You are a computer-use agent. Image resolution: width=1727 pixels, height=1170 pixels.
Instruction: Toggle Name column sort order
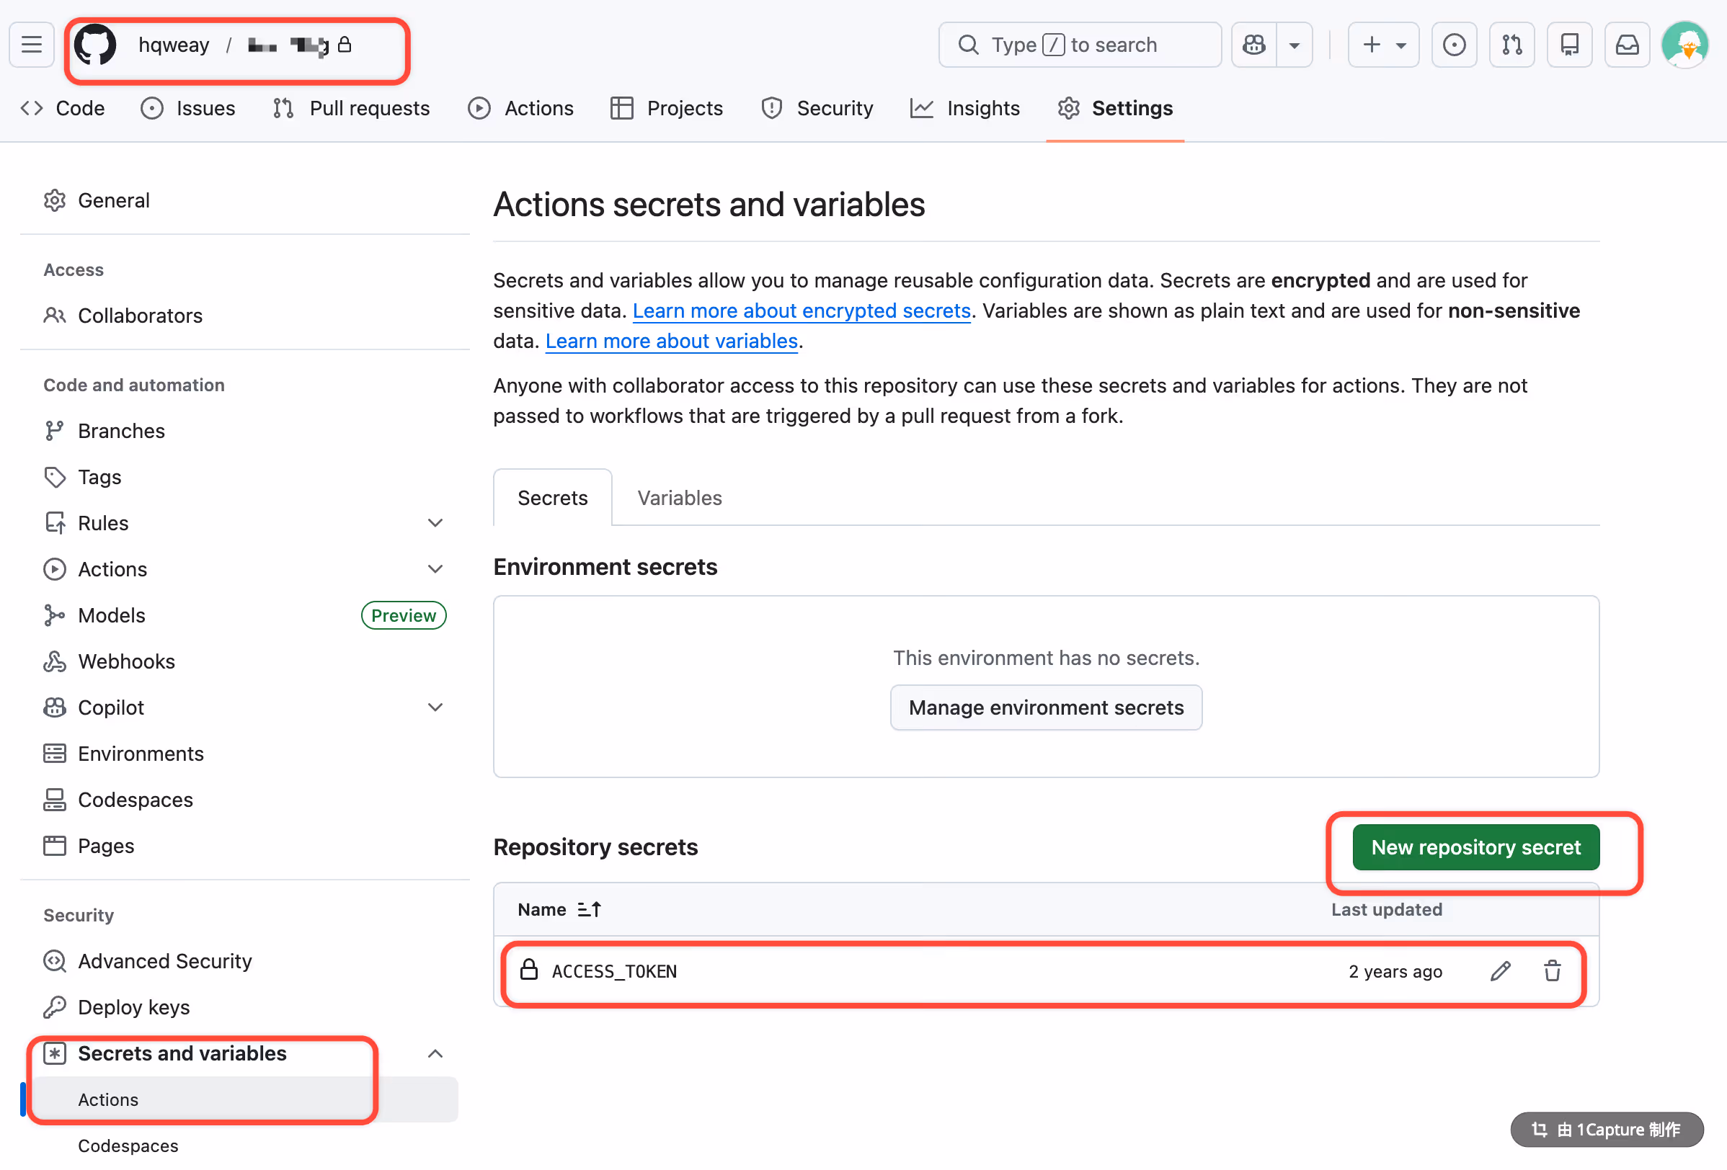pos(590,909)
